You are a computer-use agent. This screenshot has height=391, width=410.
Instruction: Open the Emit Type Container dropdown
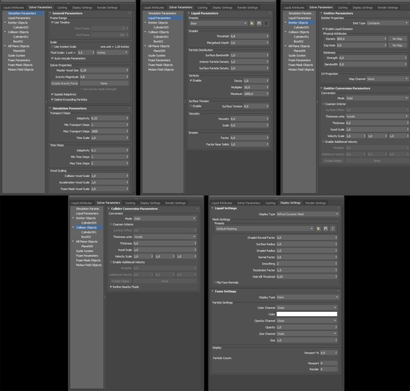tap(387, 23)
